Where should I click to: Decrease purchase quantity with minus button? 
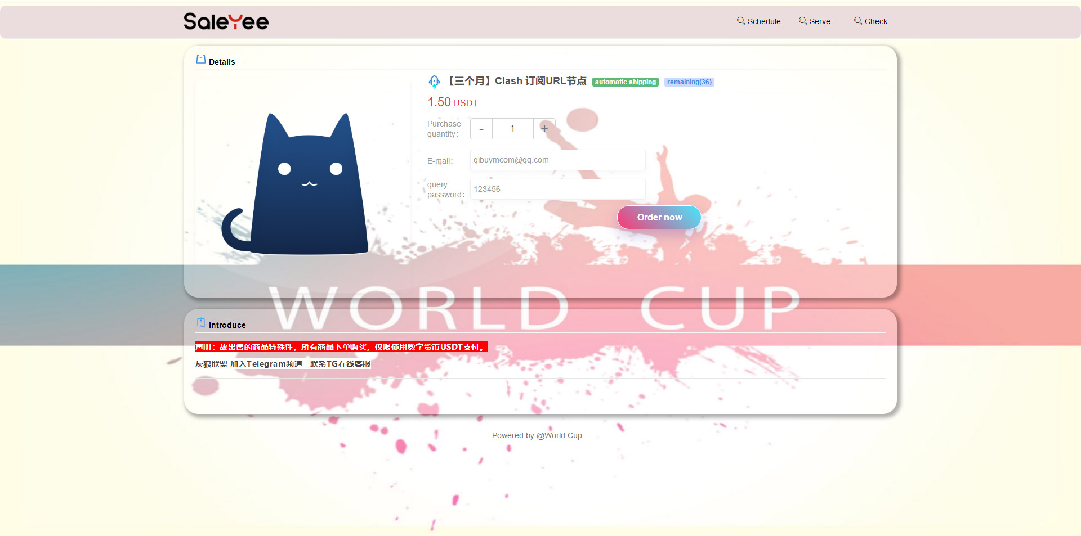[481, 129]
